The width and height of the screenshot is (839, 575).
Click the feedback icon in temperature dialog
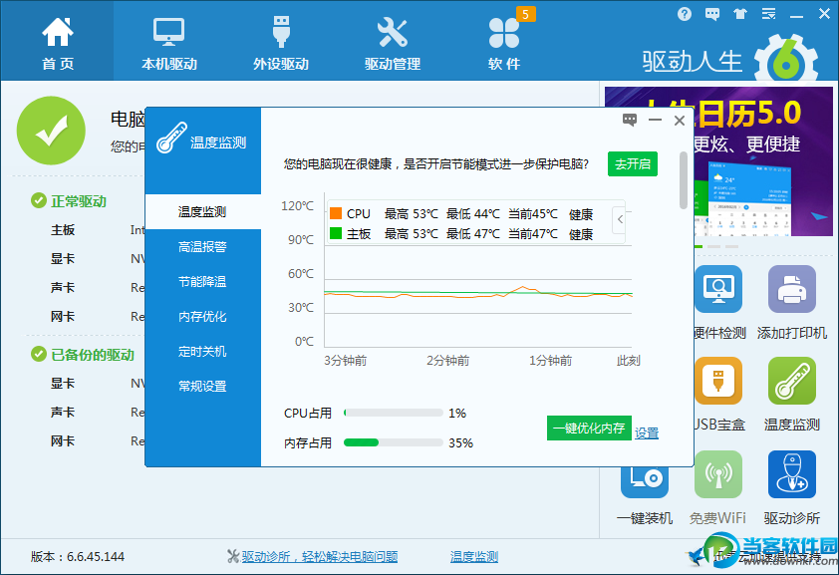[x=630, y=120]
